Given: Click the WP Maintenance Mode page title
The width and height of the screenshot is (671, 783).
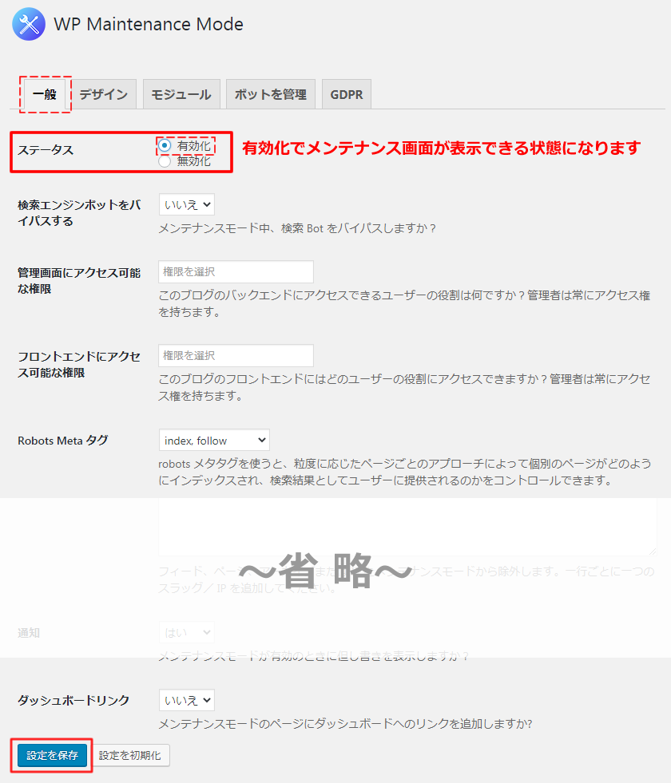Looking at the screenshot, I should (149, 24).
